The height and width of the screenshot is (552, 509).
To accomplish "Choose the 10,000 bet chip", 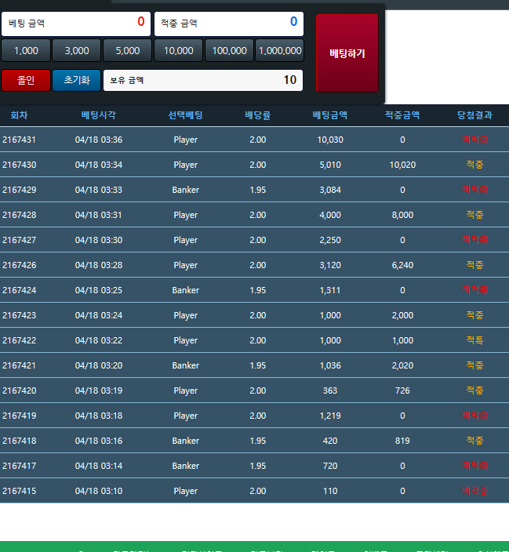I will tap(178, 50).
